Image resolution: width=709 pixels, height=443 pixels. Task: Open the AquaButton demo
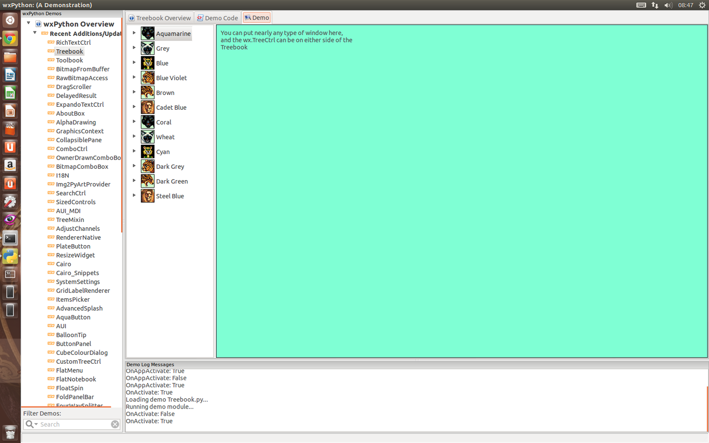73,317
